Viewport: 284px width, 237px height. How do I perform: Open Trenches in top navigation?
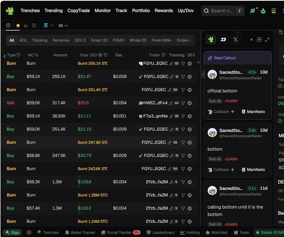point(30,11)
